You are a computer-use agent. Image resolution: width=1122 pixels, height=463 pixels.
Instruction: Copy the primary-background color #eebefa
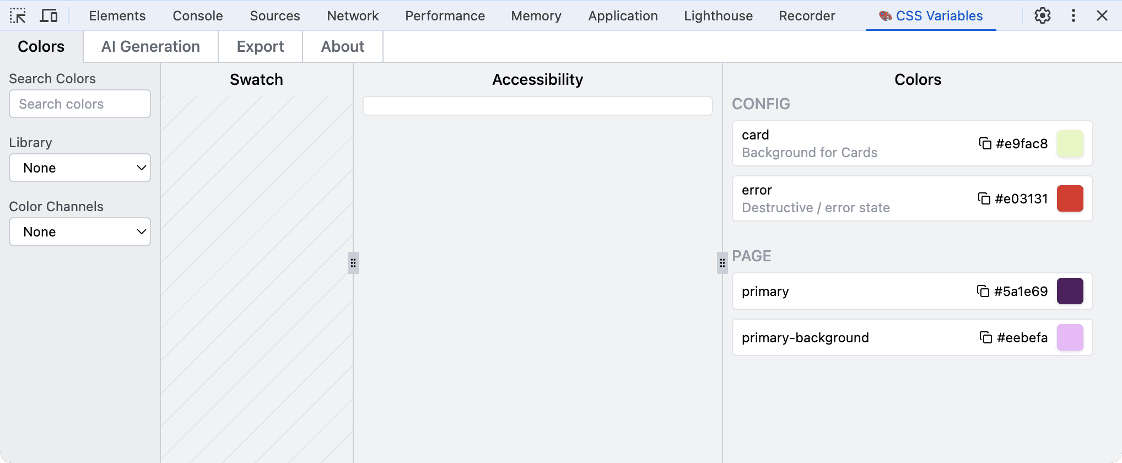click(x=985, y=337)
